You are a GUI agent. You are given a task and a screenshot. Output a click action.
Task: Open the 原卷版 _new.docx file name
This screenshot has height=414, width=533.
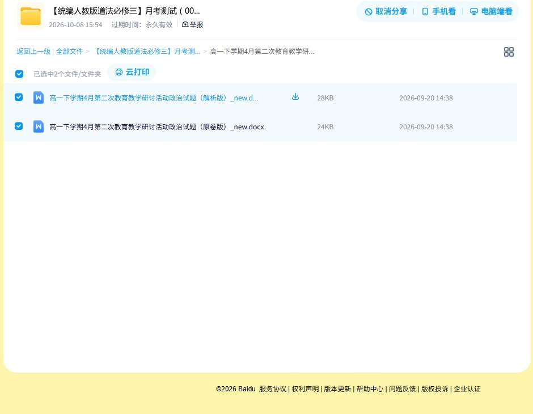point(156,127)
